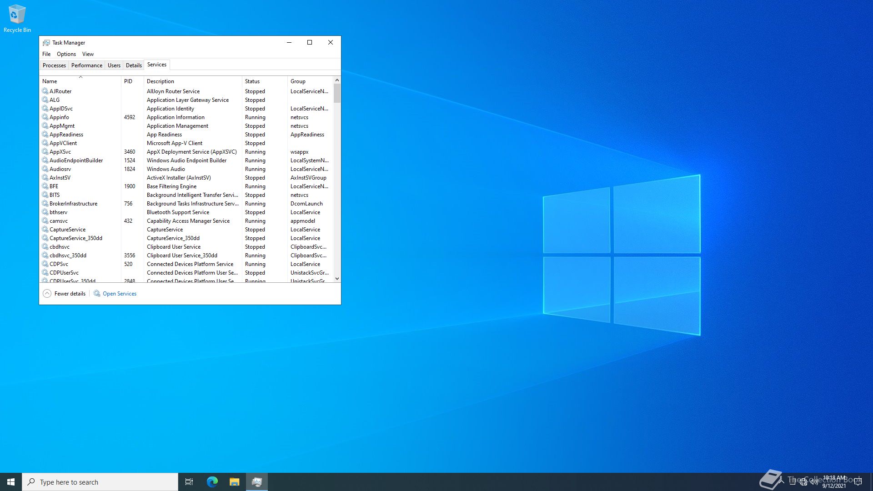Click the scrollbar up arrow in services list
This screenshot has width=873, height=491.
point(337,80)
